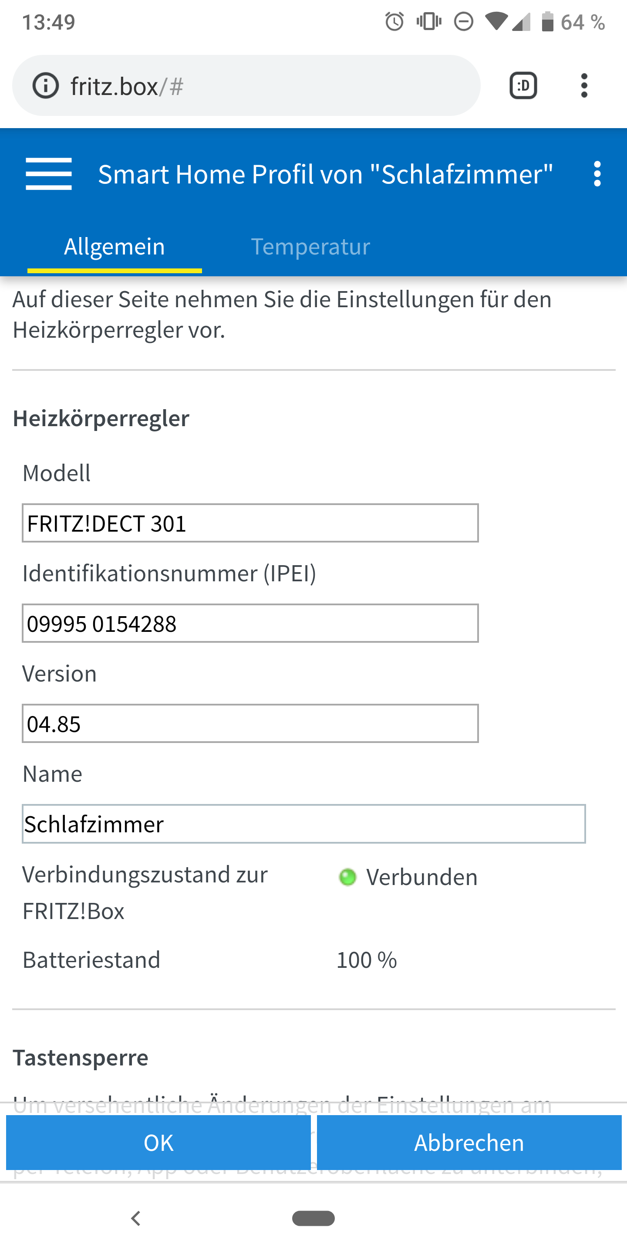Switch to the Temperatur tab

310,247
